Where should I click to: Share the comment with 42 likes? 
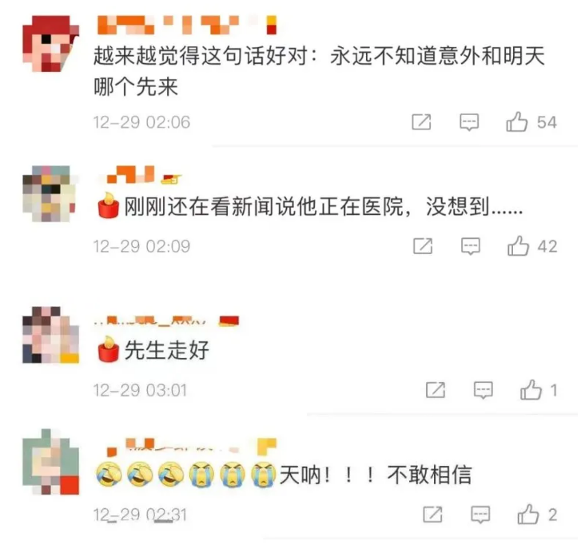423,246
